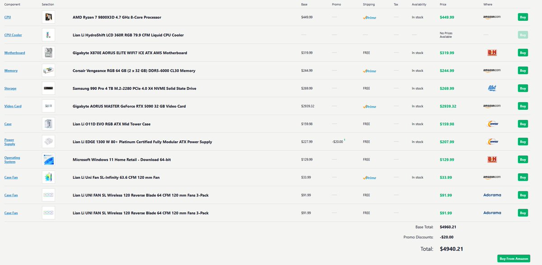
Task: Open the Power Supply component link
Action: pos(9,142)
